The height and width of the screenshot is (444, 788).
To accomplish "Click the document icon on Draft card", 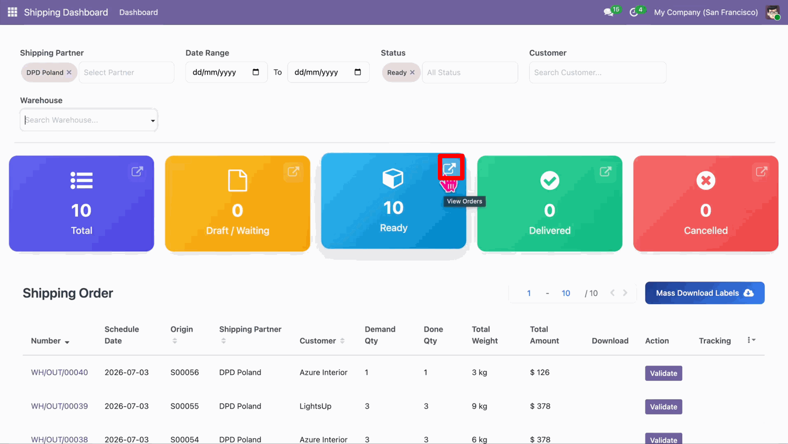I will tap(237, 180).
